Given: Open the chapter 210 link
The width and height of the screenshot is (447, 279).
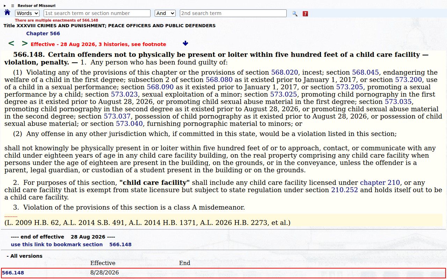Looking at the screenshot, I should coord(380,183).
